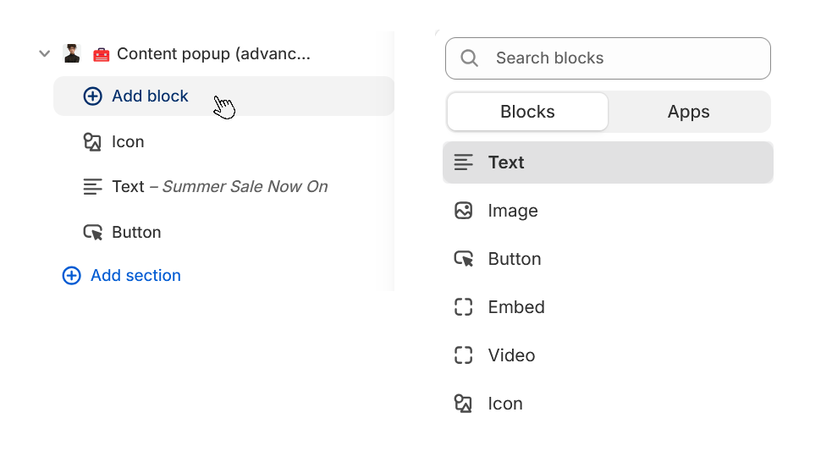Click the plus icon beside Add block

click(92, 96)
